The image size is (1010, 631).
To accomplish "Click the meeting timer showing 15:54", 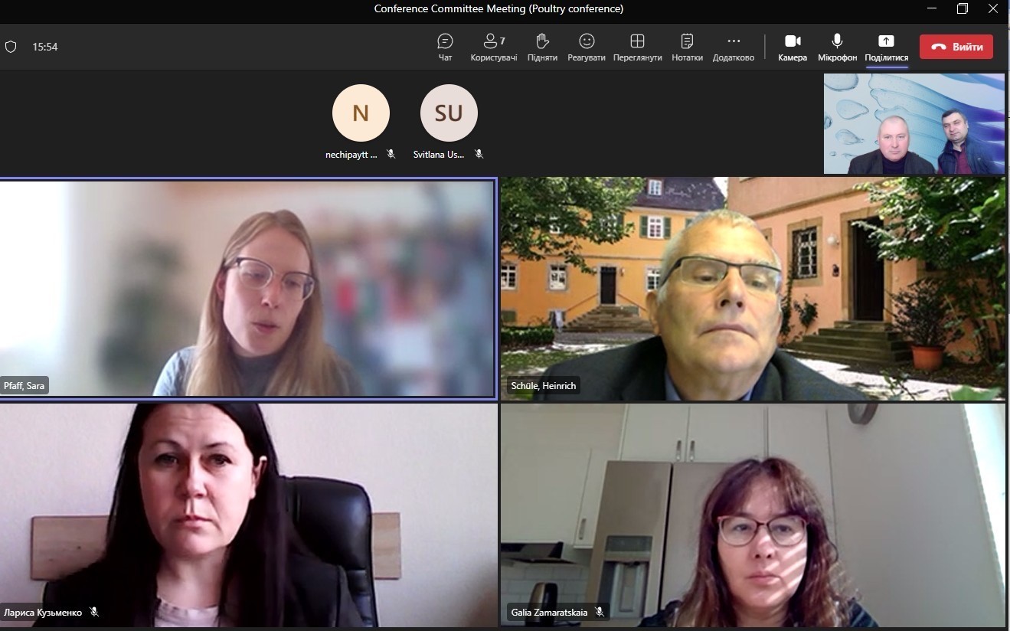I will coord(45,47).
